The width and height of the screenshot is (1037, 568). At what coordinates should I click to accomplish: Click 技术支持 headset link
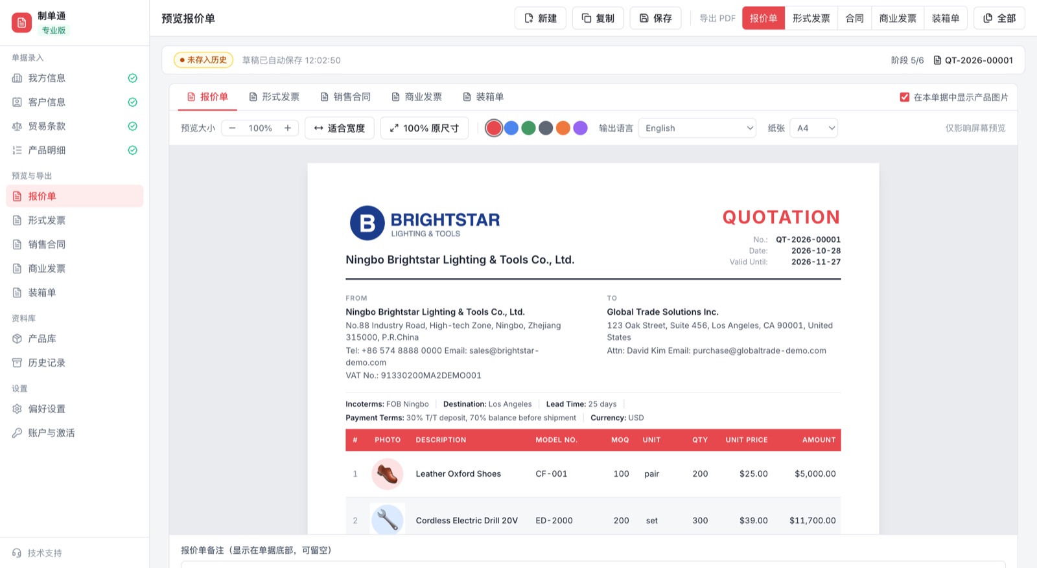[37, 553]
